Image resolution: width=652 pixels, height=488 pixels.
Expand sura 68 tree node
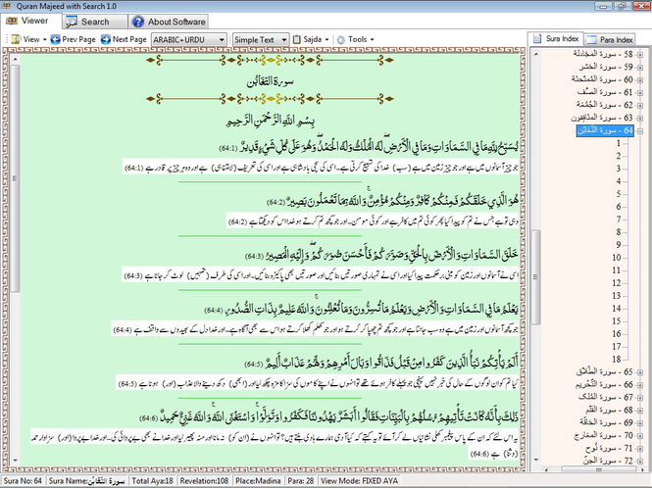coord(640,411)
